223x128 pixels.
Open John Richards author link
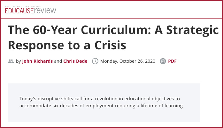click(x=37, y=61)
